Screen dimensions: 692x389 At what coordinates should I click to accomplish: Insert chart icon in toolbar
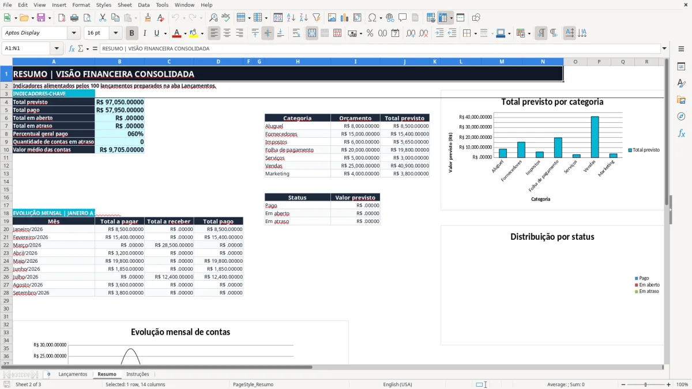pos(345,18)
